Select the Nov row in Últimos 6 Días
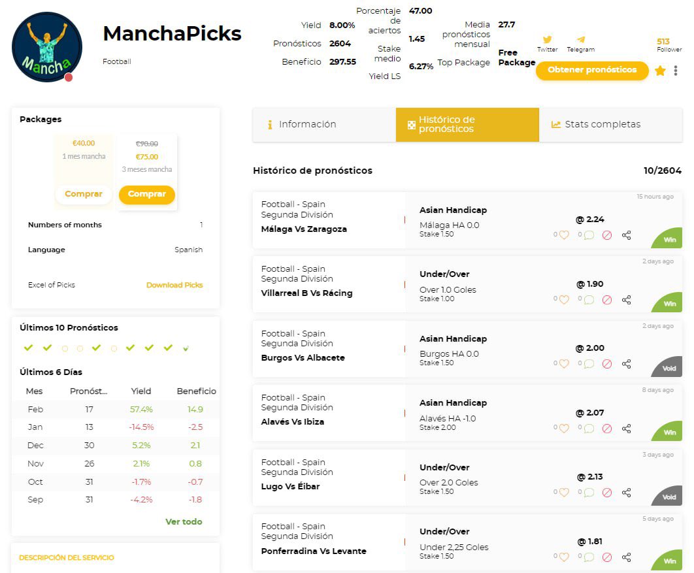 pos(116,464)
